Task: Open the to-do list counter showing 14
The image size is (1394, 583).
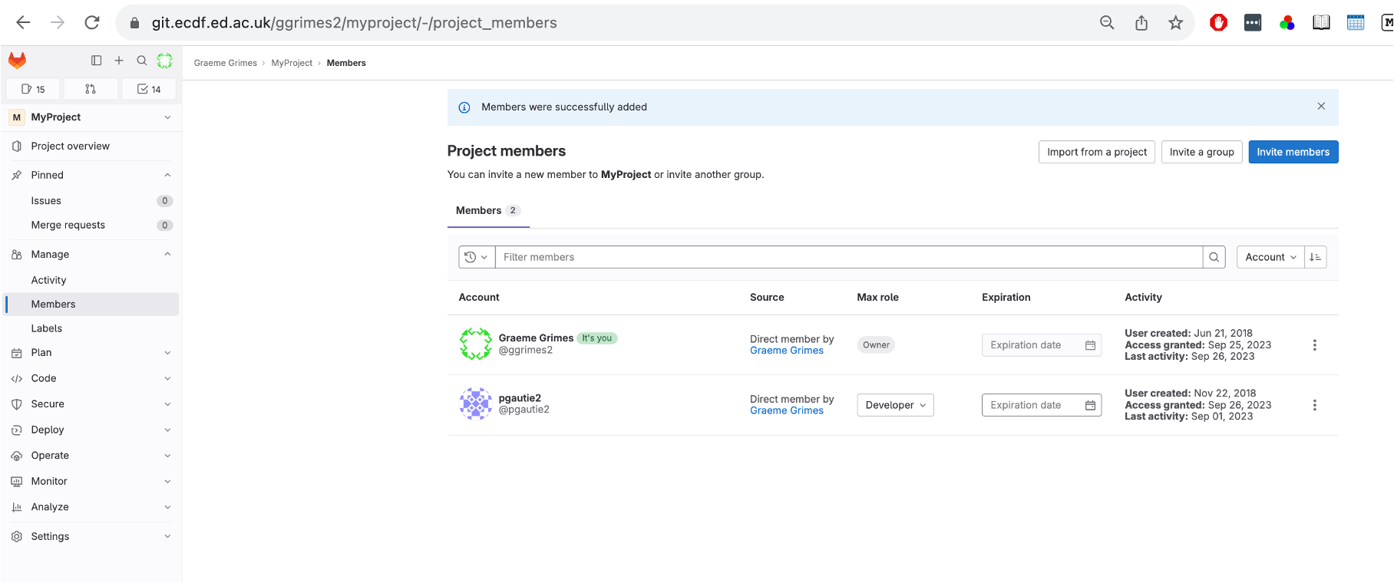Action: [149, 89]
